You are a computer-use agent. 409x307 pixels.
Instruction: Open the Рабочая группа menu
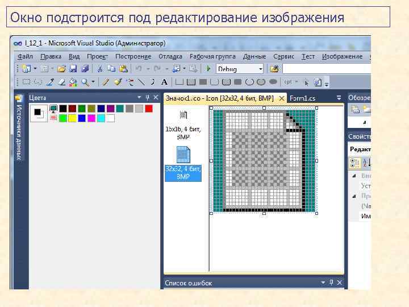coord(212,56)
